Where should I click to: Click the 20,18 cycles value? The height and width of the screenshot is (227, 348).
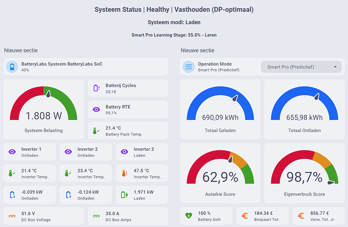tap(111, 92)
